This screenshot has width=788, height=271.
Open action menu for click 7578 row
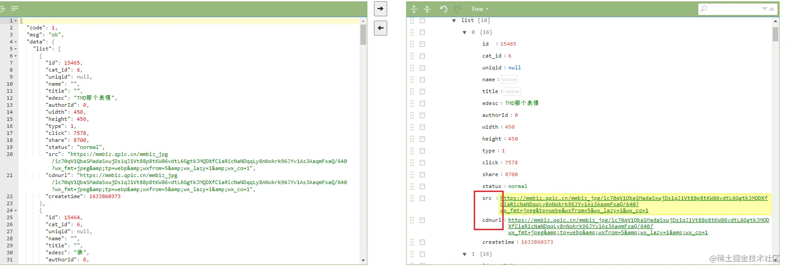(422, 163)
